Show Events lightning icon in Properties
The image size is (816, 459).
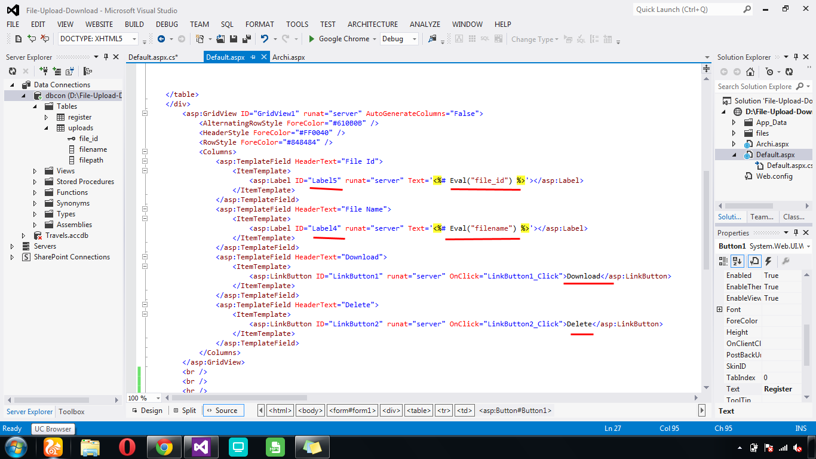tap(768, 261)
